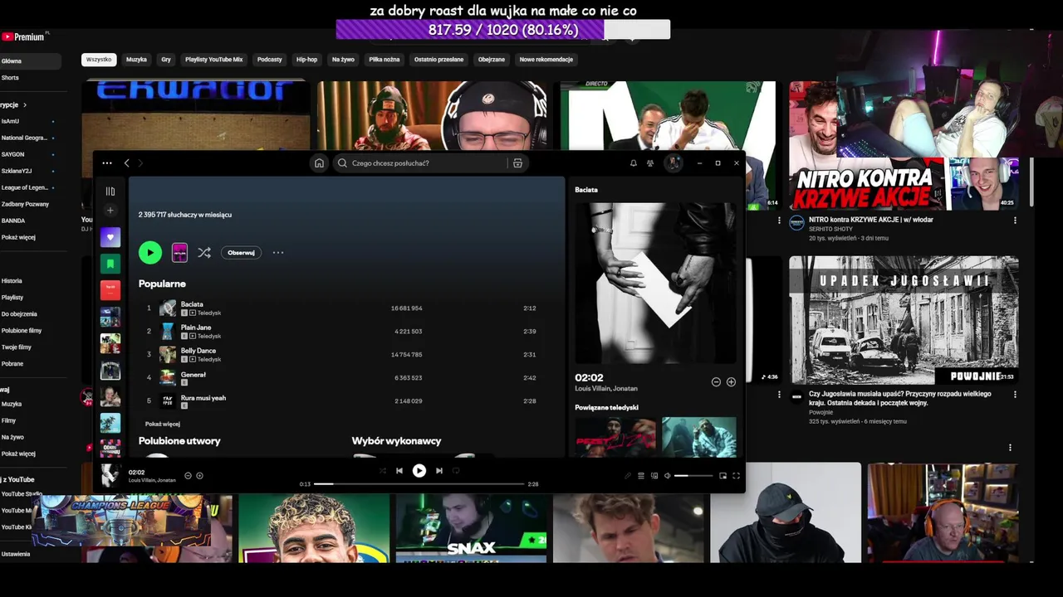Open the Liked Songs heart playlist

(x=110, y=237)
